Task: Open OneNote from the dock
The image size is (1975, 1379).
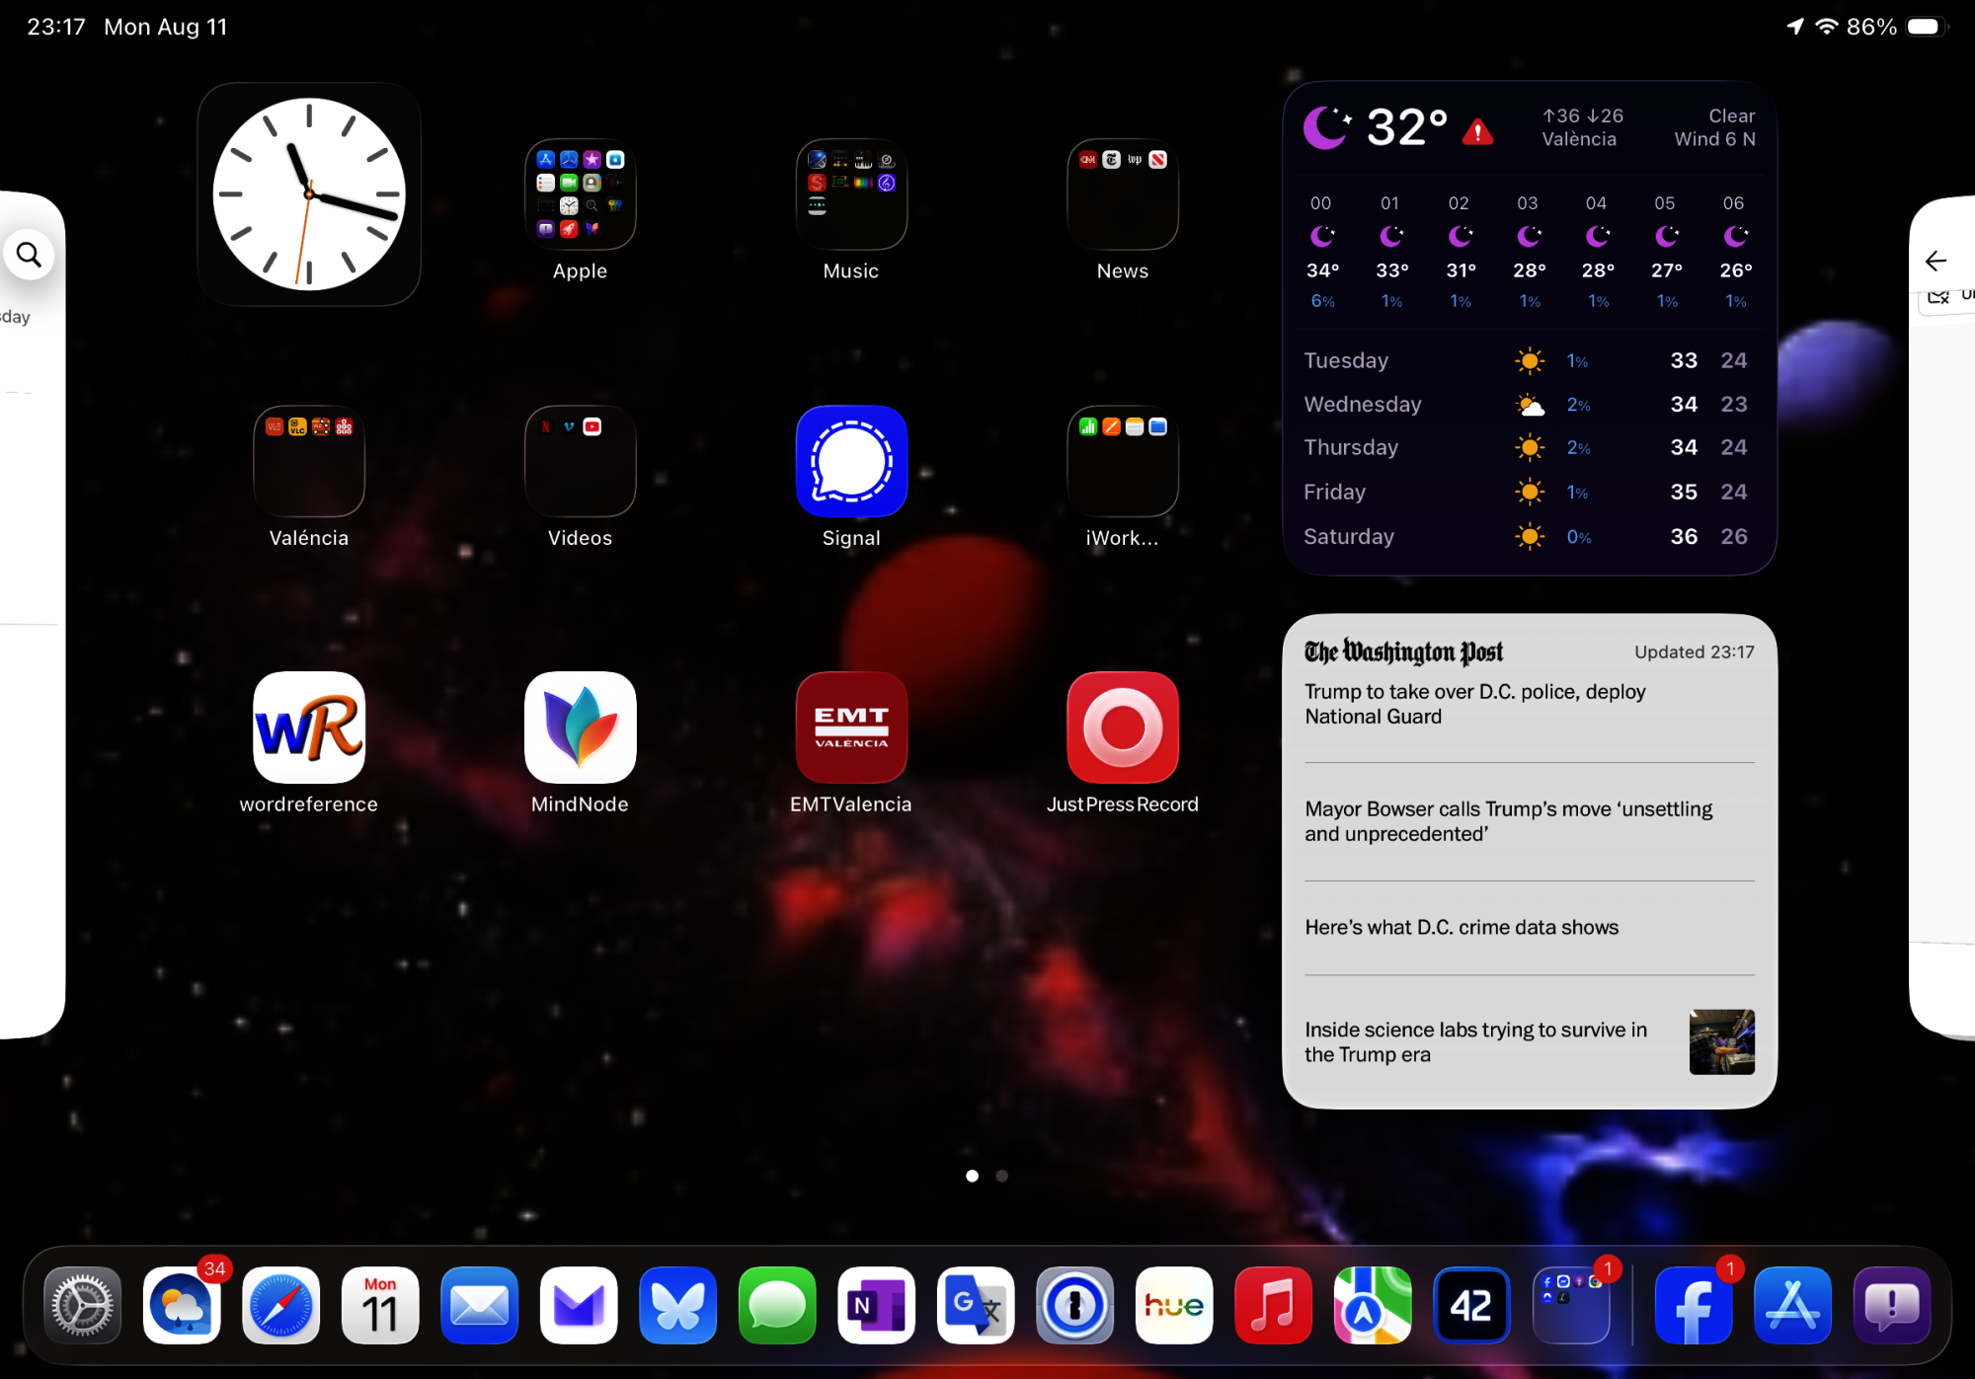Action: [876, 1305]
